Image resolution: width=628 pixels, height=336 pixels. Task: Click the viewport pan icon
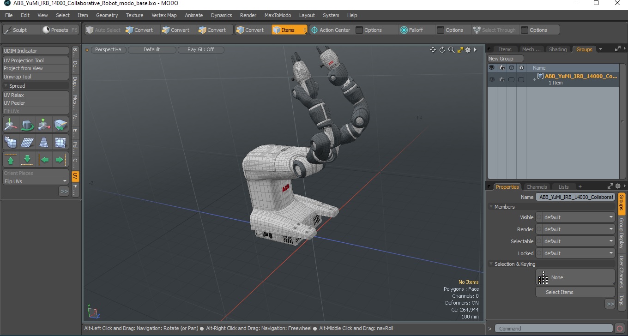pyautogui.click(x=433, y=50)
